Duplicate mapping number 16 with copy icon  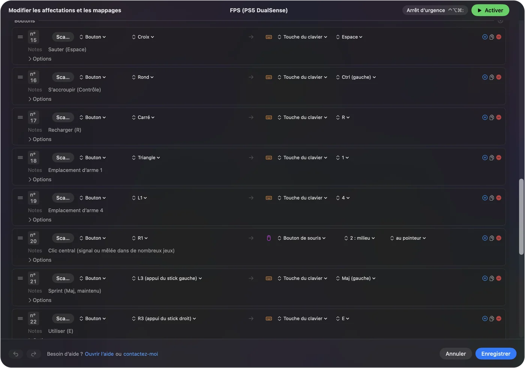492,77
